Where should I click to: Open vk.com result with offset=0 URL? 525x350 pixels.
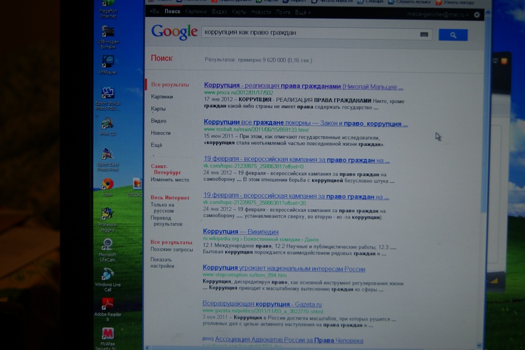(296, 160)
